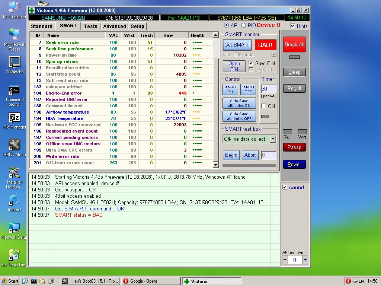Screen dimensions: 381x286
Task: Click Abort in SMART test box
Action: tap(250, 155)
